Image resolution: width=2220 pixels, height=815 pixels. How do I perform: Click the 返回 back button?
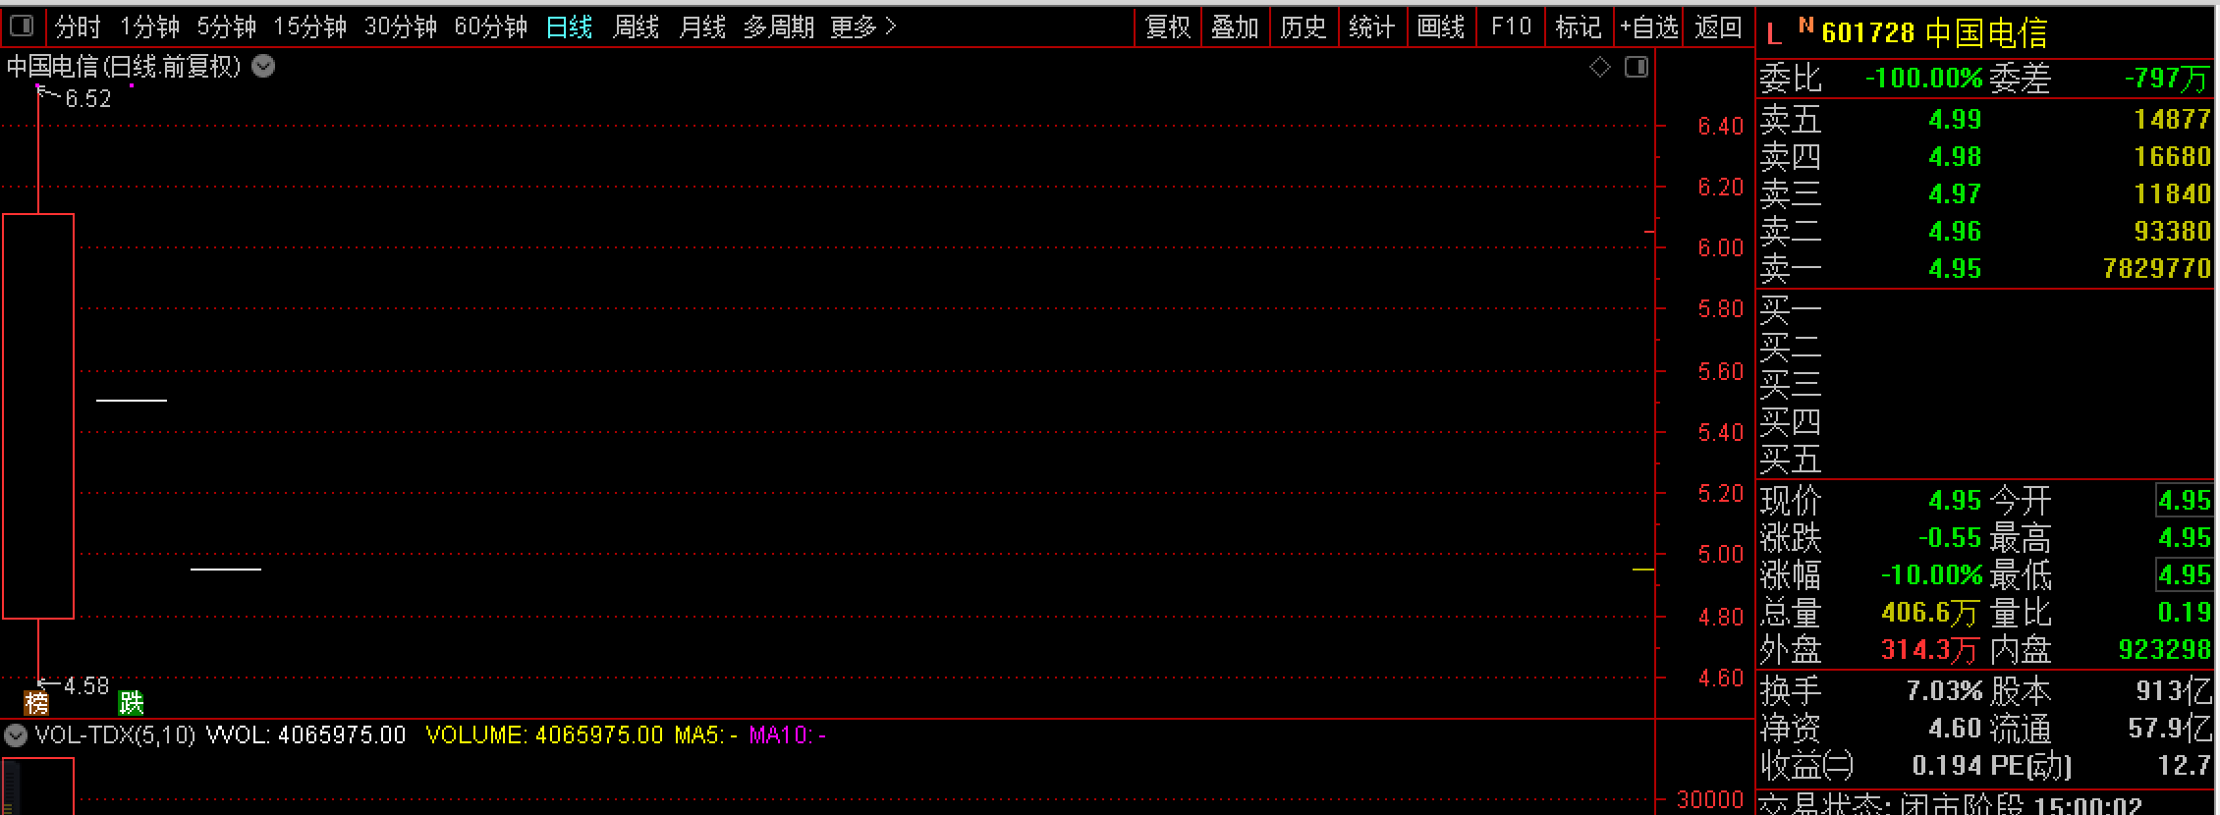pyautogui.click(x=1718, y=27)
